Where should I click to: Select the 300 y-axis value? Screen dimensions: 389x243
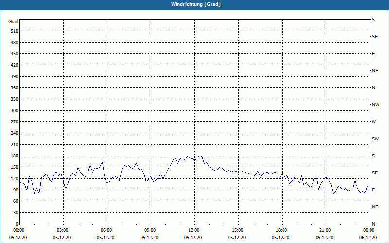(x=15, y=111)
